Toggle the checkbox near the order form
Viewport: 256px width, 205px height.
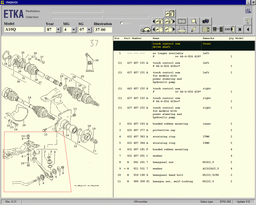pos(122,23)
